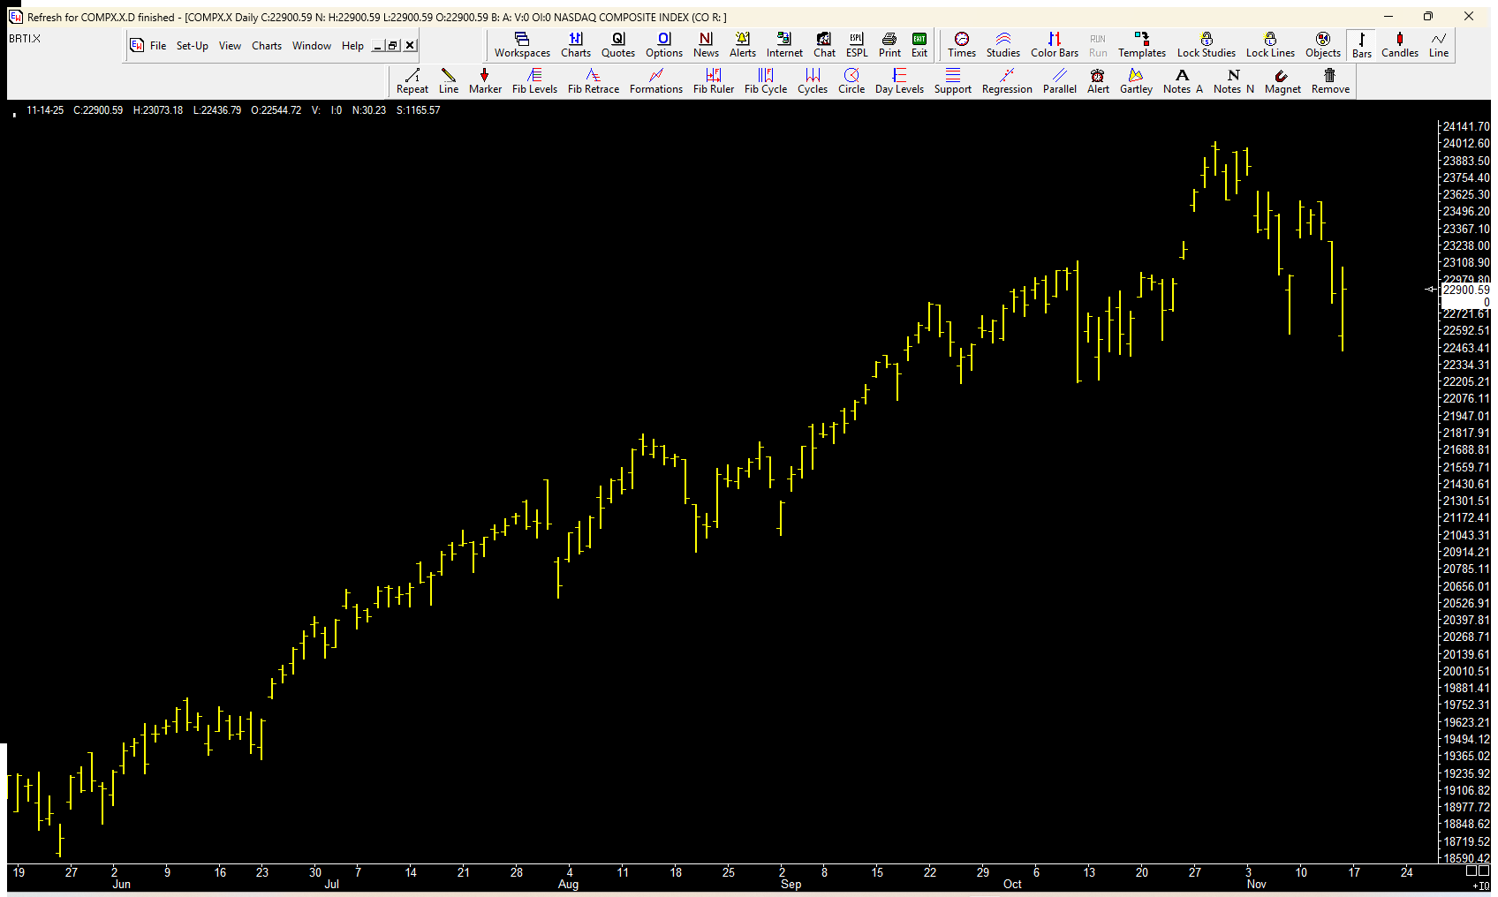Viewport: 1498px width, 897px height.
Task: Switch chart style to Candles
Action: pos(1399,44)
